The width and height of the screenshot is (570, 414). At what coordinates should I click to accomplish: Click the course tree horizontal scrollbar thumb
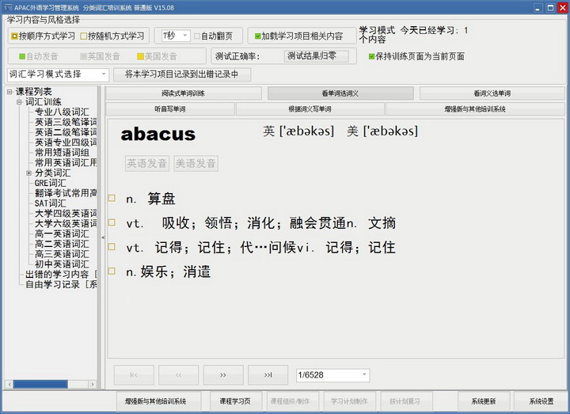(x=40, y=384)
